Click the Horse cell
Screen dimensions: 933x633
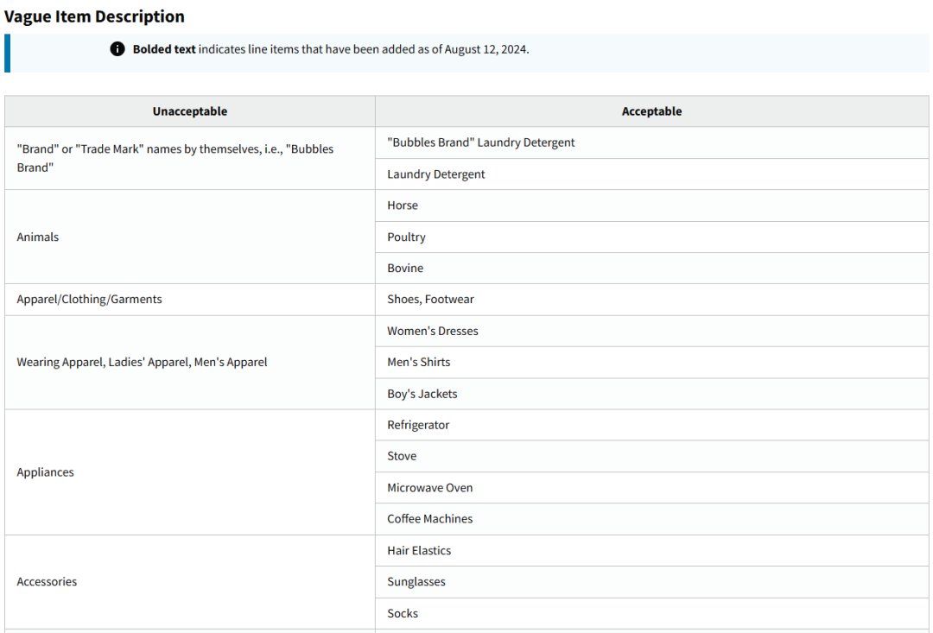click(x=403, y=206)
